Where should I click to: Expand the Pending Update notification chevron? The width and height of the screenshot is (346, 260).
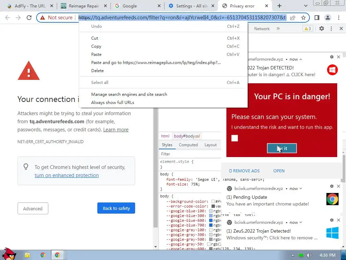(x=300, y=189)
